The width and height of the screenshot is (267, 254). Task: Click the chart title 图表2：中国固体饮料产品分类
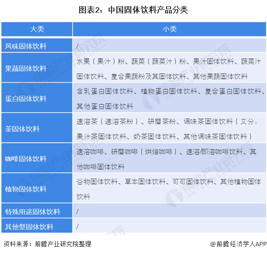click(x=133, y=10)
